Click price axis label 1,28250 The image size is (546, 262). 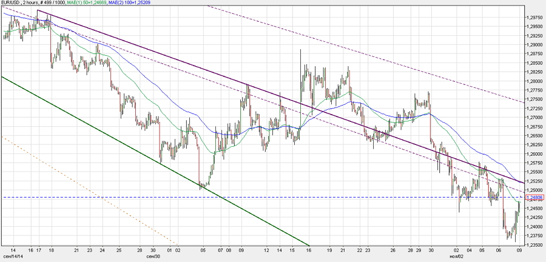[x=536, y=72]
